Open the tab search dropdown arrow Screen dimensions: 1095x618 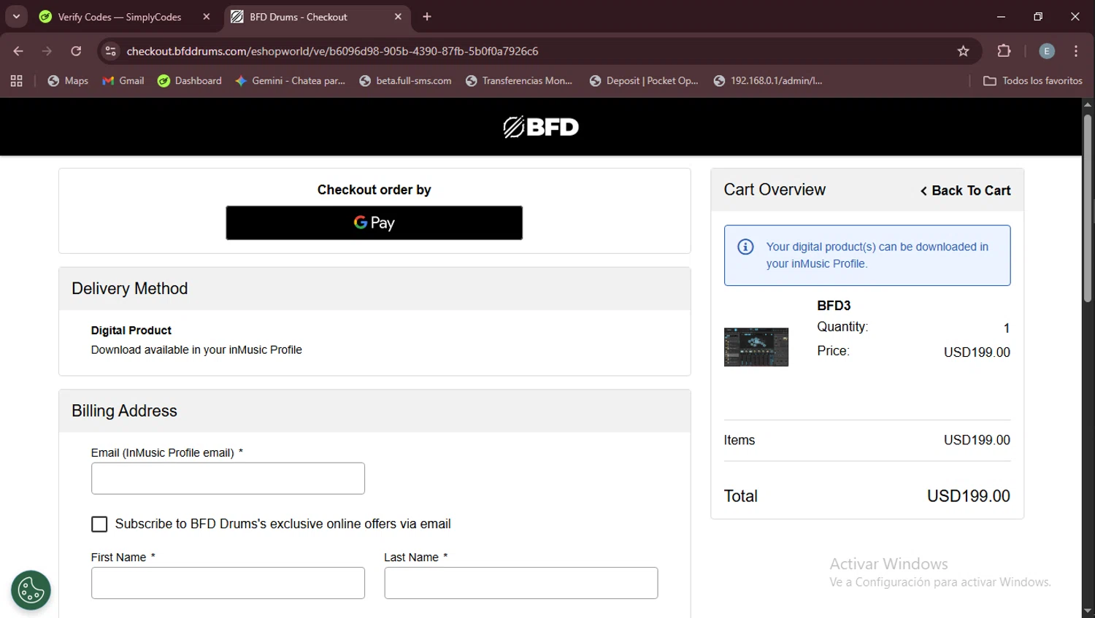tap(16, 17)
